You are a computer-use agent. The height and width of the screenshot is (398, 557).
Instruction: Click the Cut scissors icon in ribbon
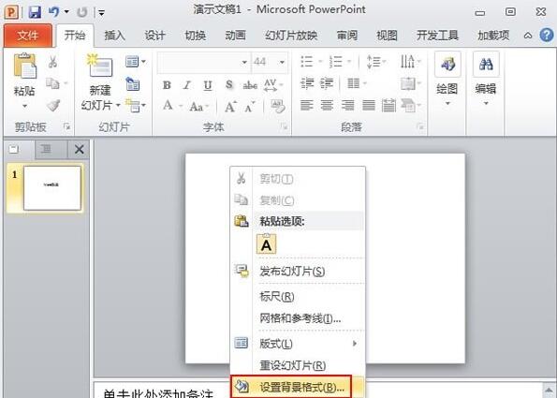[x=53, y=62]
